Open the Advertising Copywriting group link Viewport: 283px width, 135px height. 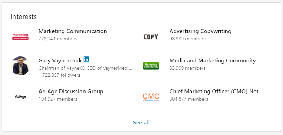point(200,31)
